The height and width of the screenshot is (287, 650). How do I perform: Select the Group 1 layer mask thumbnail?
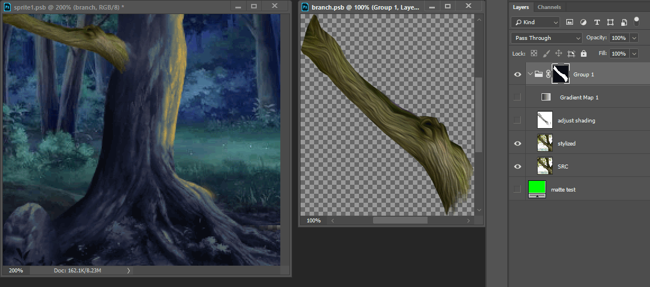click(x=561, y=74)
